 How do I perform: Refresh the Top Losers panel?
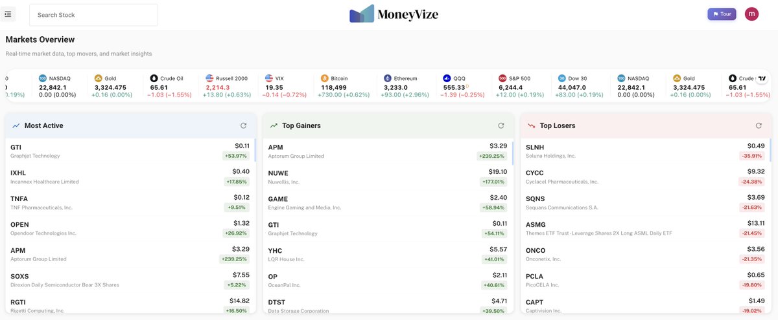tap(759, 125)
